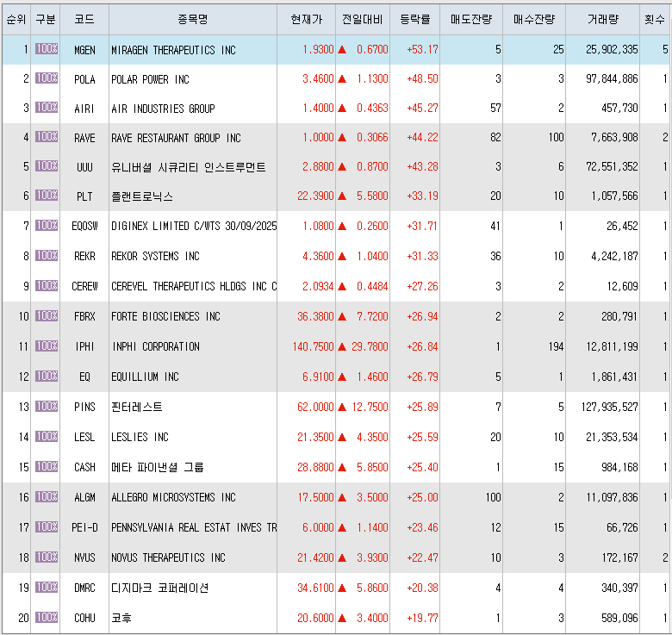This screenshot has height=635, width=672.
Task: Click trading volume 97,844,886
Action: pyautogui.click(x=612, y=78)
